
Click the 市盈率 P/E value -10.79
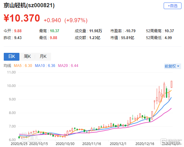tap(130, 31)
